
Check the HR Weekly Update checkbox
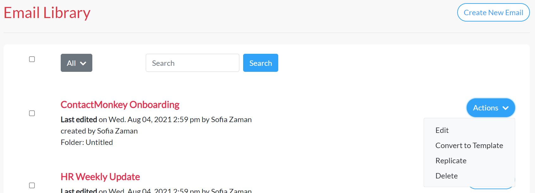point(32,185)
